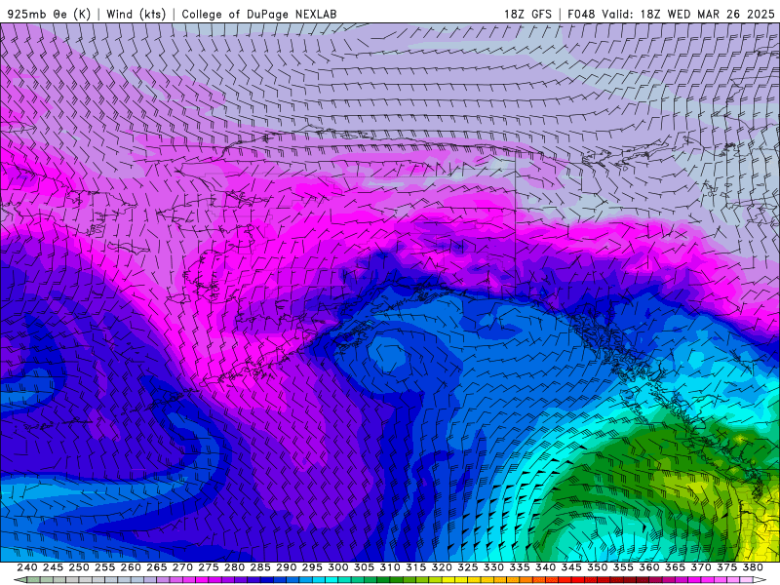Click the 355 colorbar value
The width and height of the screenshot is (780, 585).
623,567
